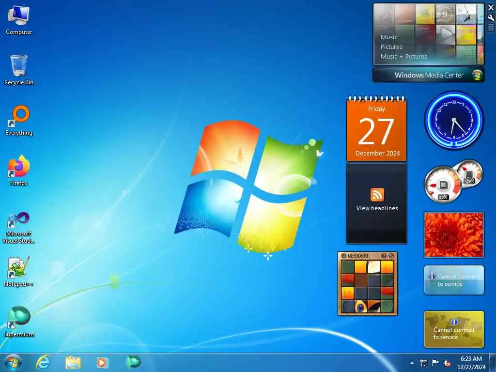496x372 pixels.
Task: Click the CPU meter dial showing 13%
Action: click(x=443, y=185)
